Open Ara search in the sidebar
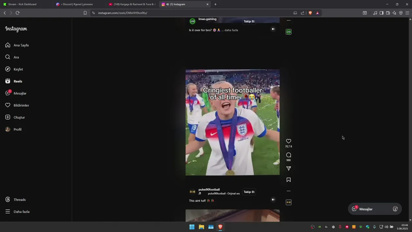This screenshot has height=232, width=412. click(x=12, y=57)
